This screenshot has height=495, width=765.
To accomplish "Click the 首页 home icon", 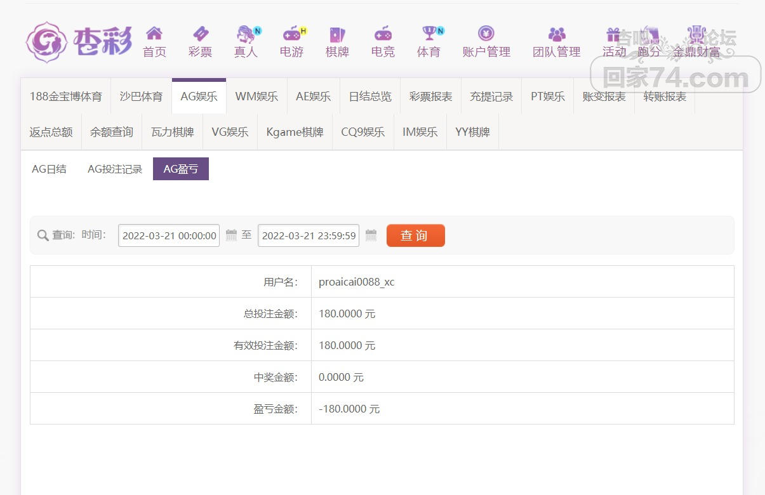I will click(x=154, y=34).
